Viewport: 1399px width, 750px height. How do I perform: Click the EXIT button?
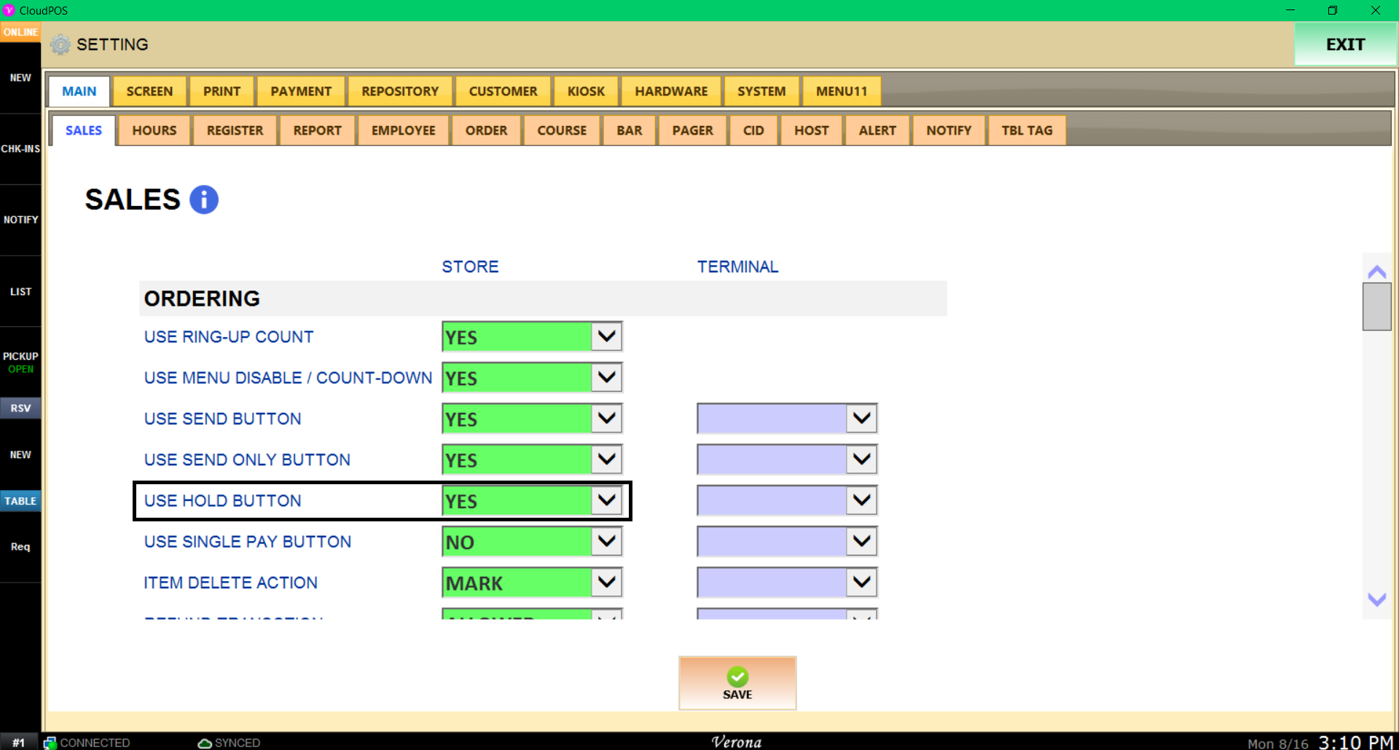pyautogui.click(x=1345, y=44)
